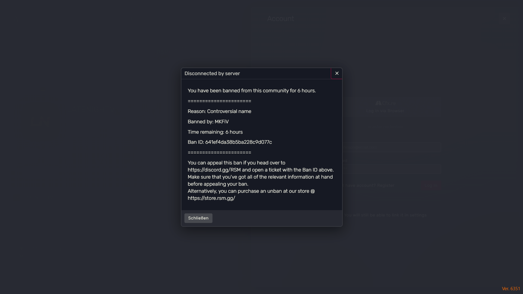Click the Ban ID hash value
Image resolution: width=523 pixels, height=294 pixels.
pos(238,142)
